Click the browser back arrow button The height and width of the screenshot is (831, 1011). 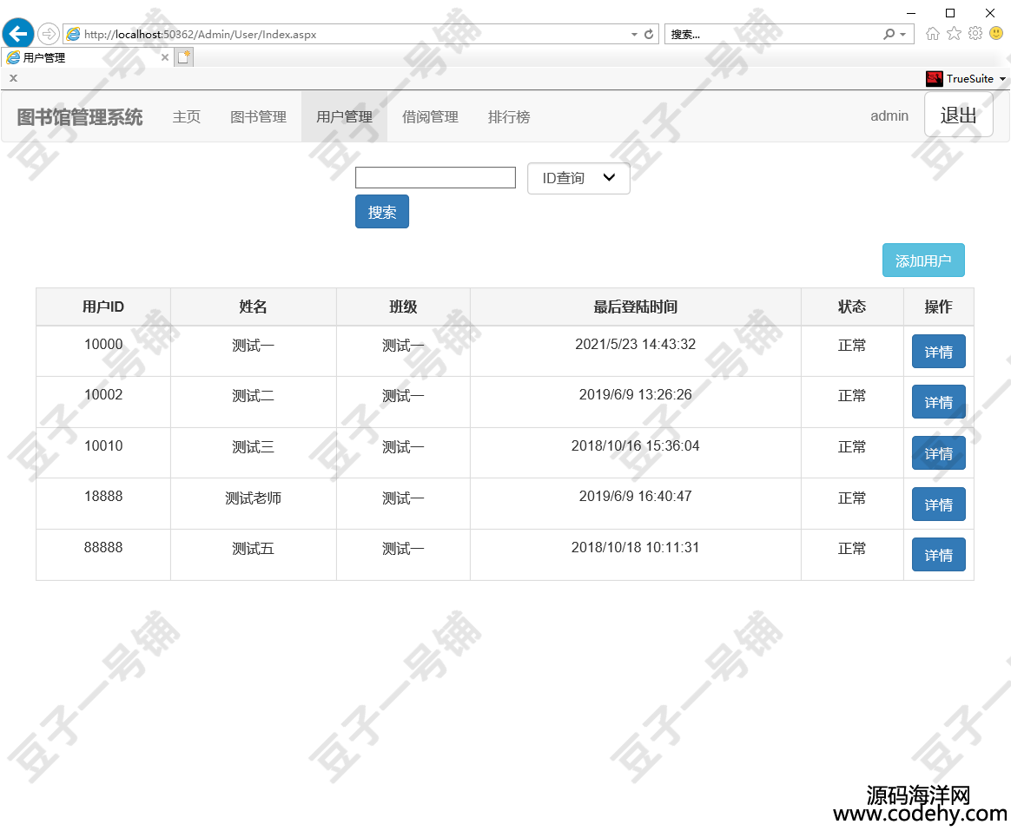click(x=18, y=34)
